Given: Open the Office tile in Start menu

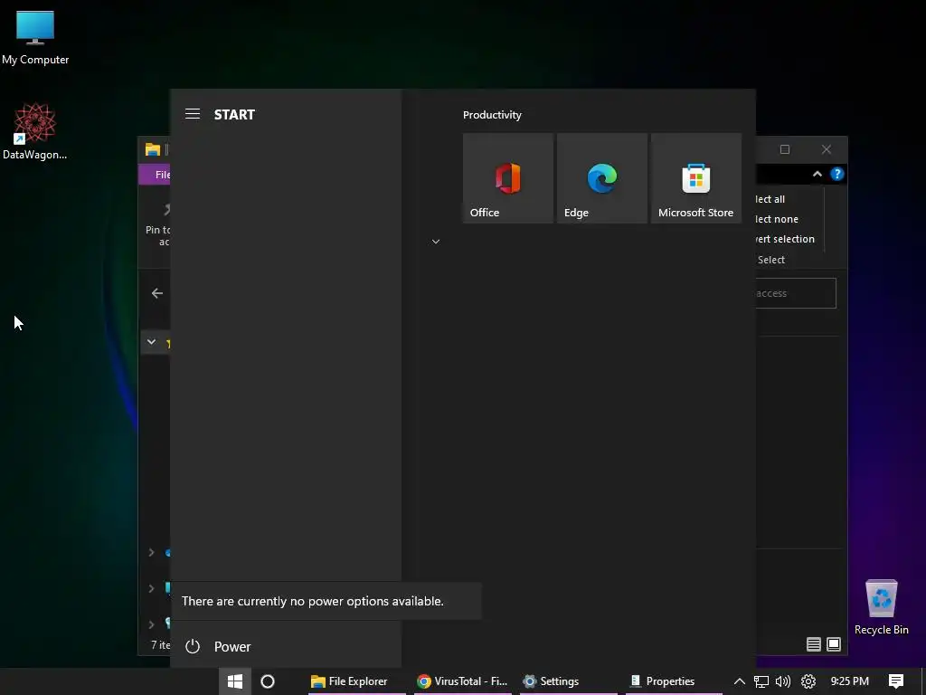Looking at the screenshot, I should coord(508,178).
